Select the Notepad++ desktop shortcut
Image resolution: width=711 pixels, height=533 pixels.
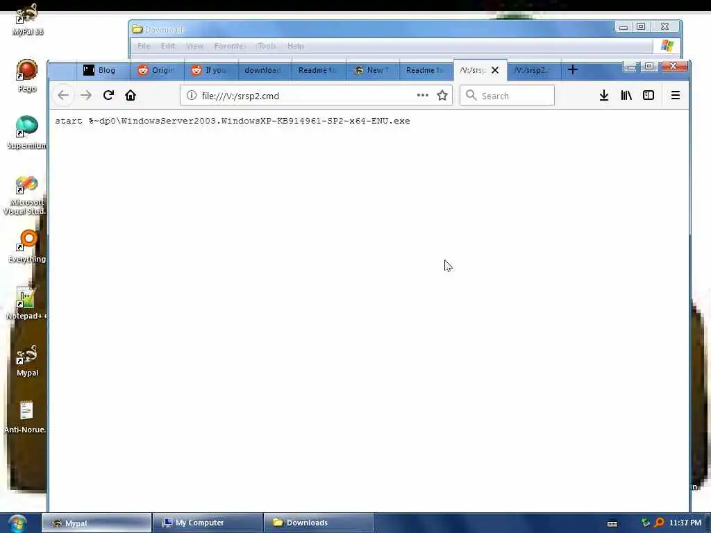[26, 303]
